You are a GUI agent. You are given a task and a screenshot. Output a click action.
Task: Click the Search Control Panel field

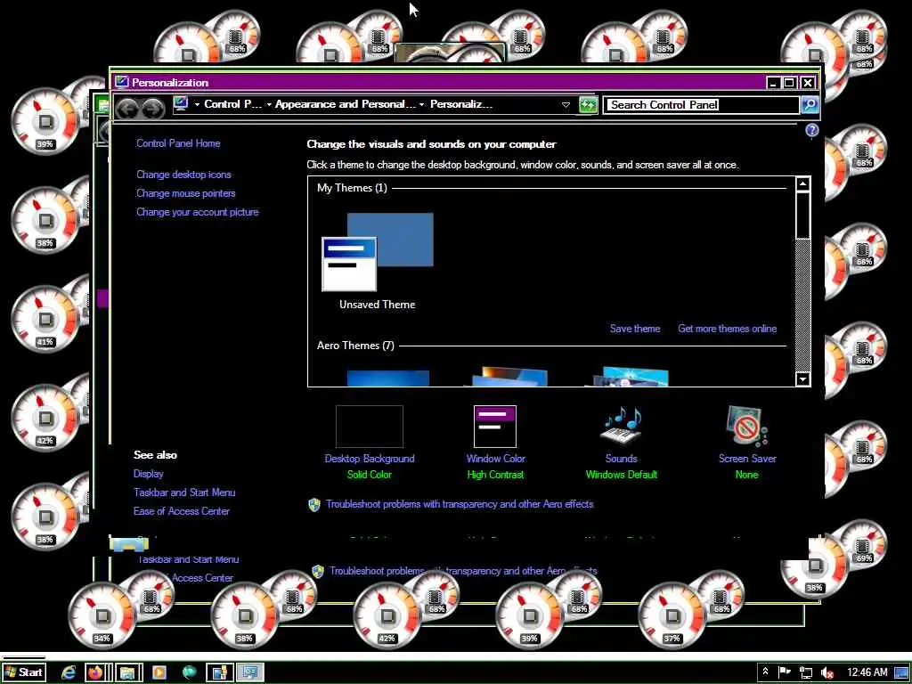tap(702, 105)
